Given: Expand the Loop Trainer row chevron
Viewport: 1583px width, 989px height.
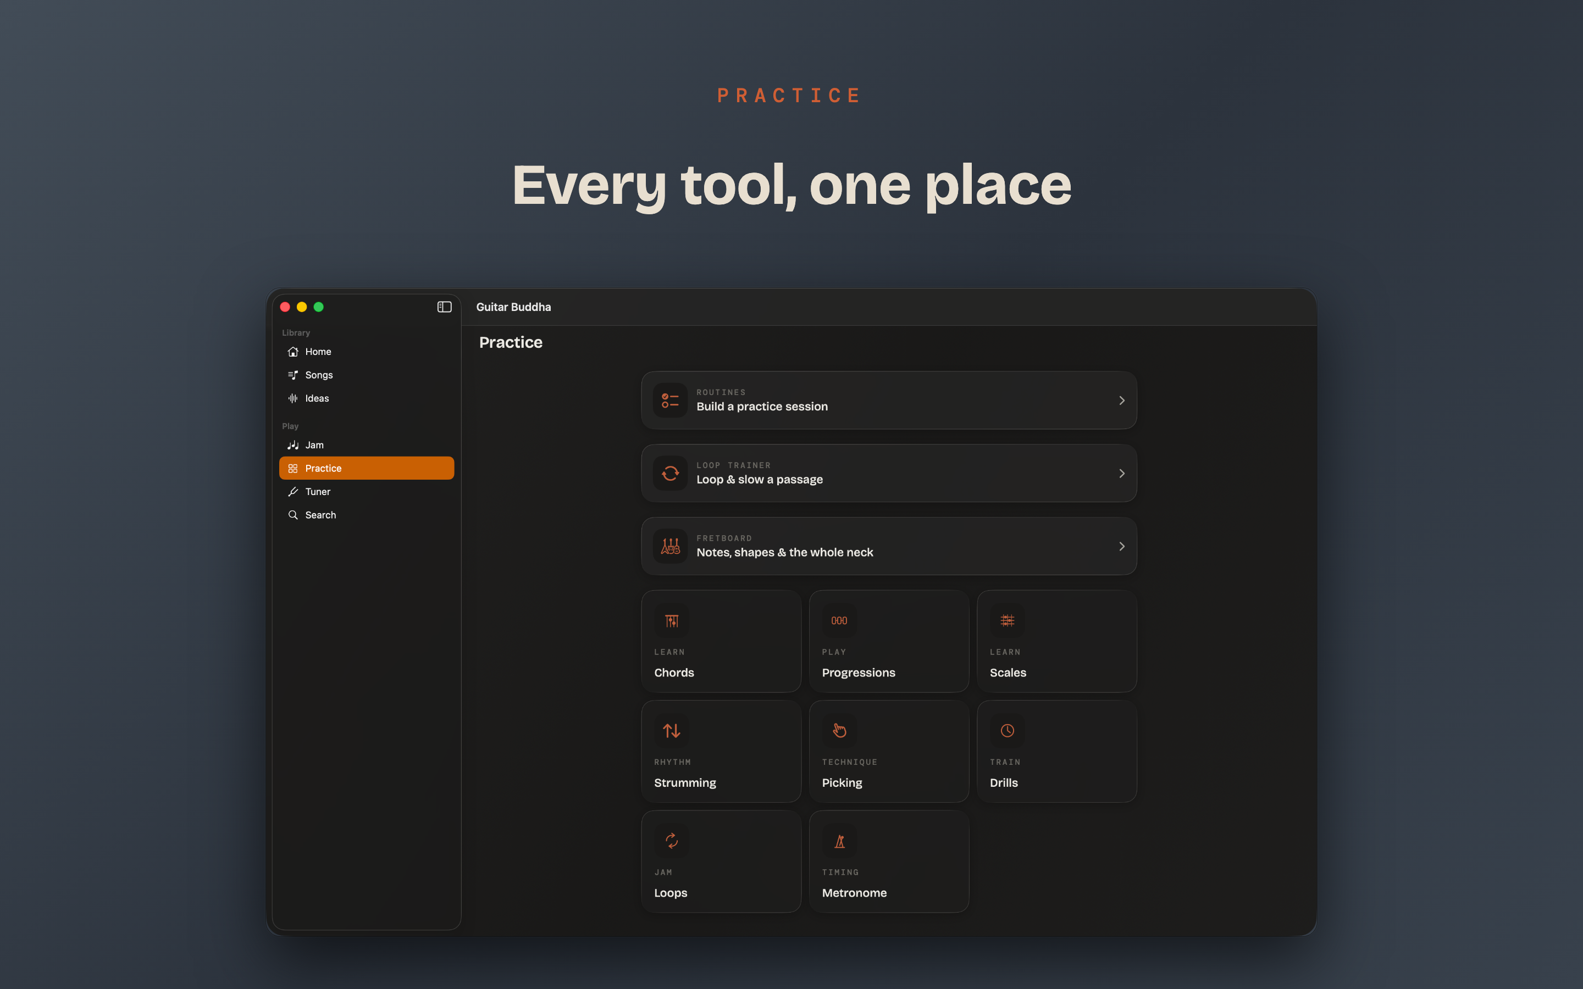Looking at the screenshot, I should (1121, 473).
